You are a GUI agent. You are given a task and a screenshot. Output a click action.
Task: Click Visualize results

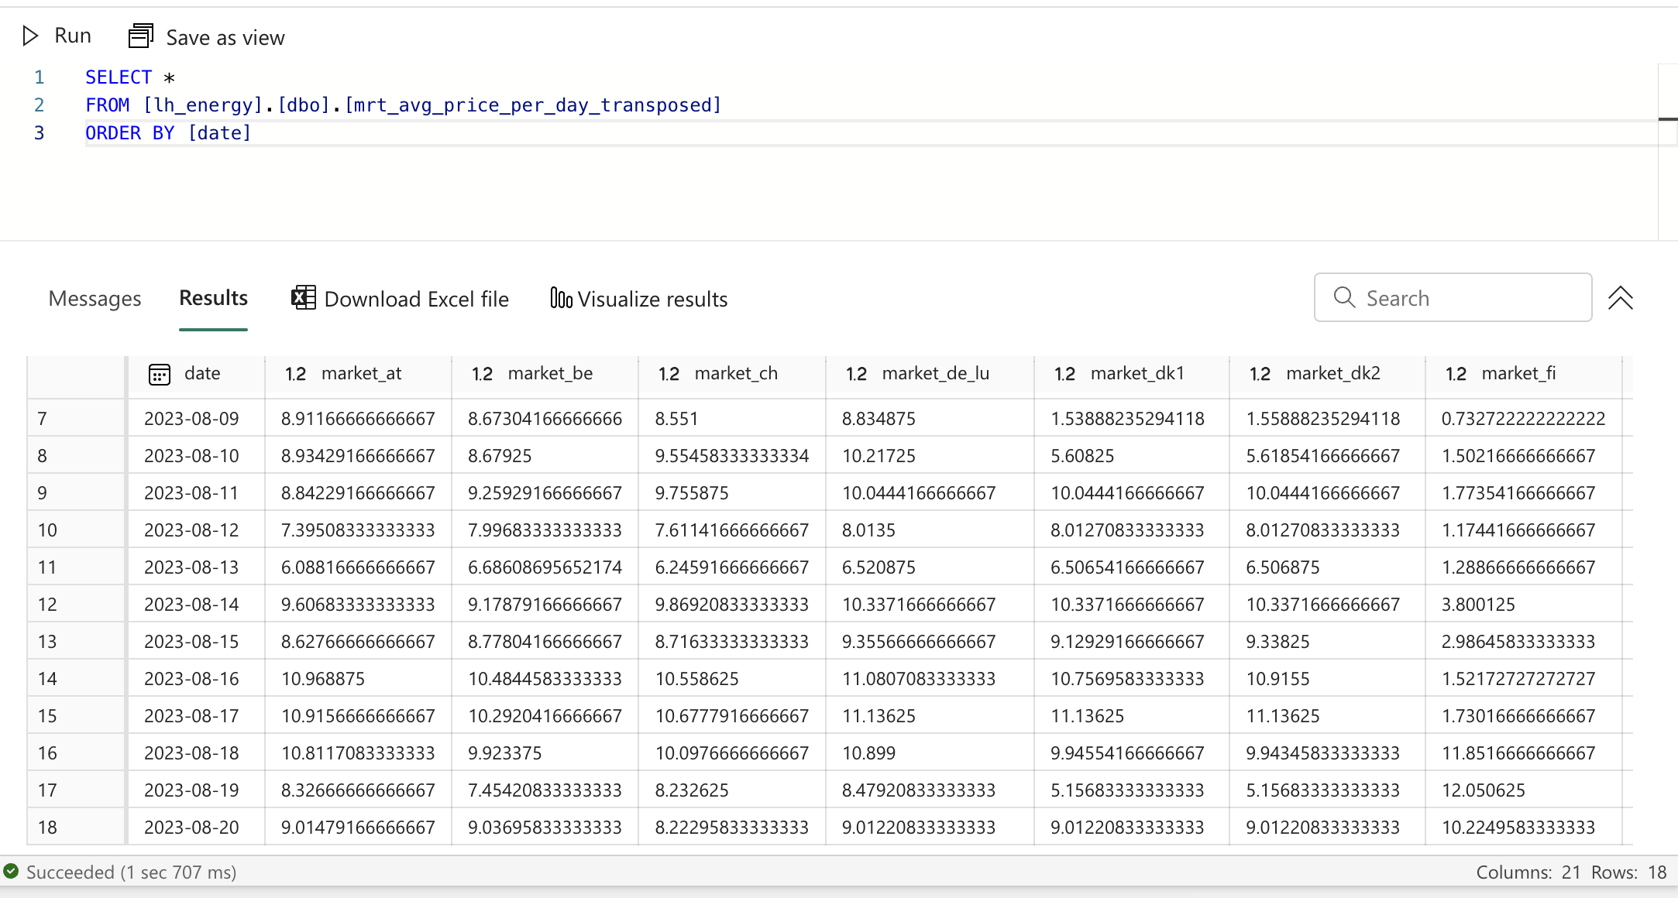(652, 299)
